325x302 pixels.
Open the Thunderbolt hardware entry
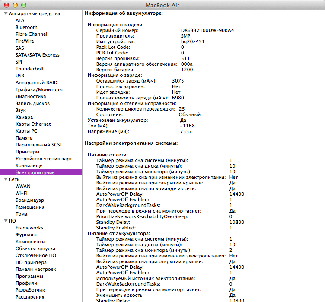(29, 69)
